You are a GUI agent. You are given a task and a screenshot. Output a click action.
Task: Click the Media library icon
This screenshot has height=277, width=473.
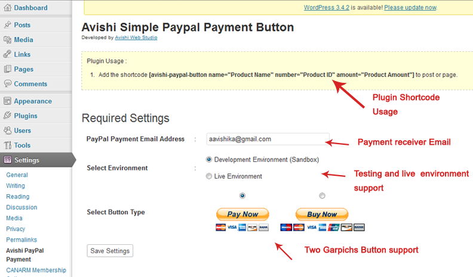(x=8, y=39)
